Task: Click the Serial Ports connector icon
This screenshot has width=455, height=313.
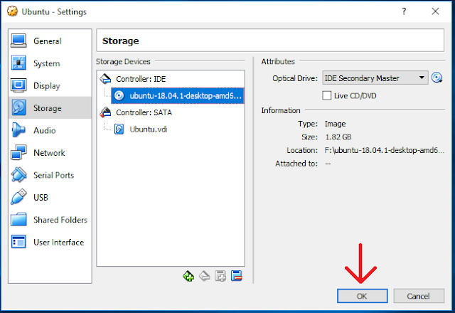Action: (18, 174)
